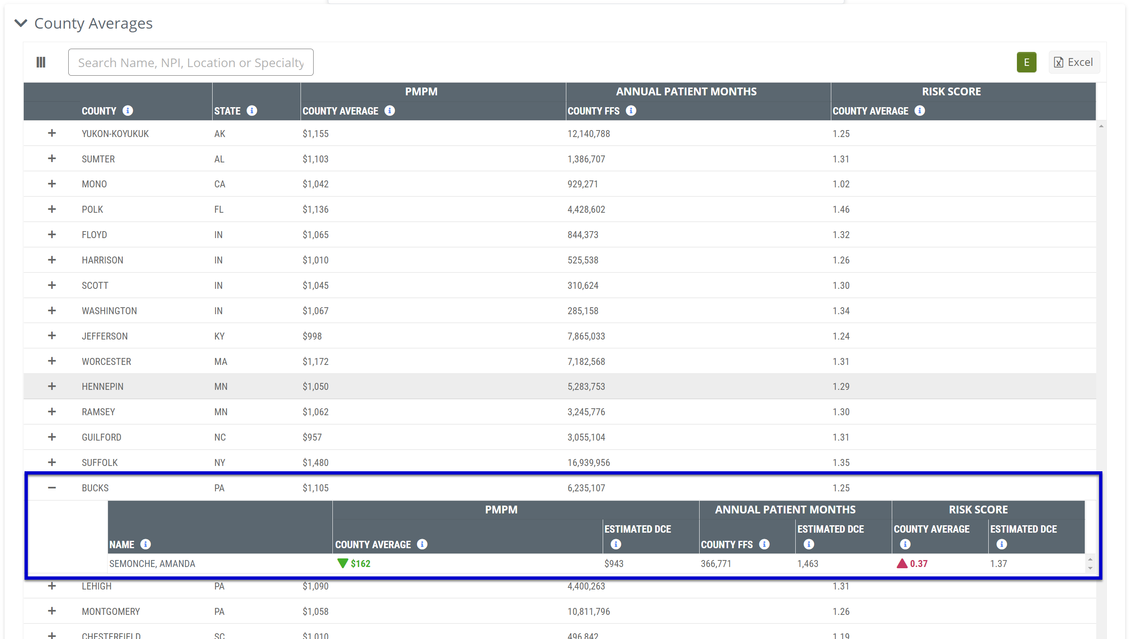The image size is (1131, 639).
Task: Click the ANNUAL PATIENT MONTHS main header
Action: point(686,91)
